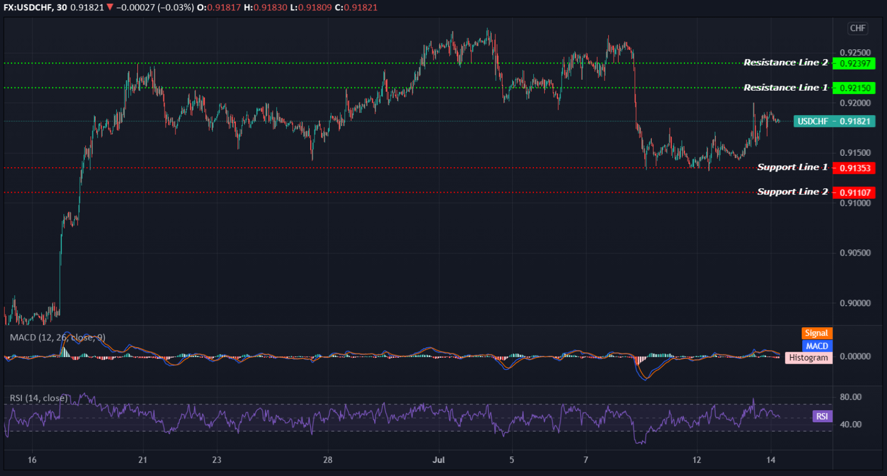Screen dimensions: 887x476
Task: Click the O:0.91817 open value
Action: pos(219,8)
